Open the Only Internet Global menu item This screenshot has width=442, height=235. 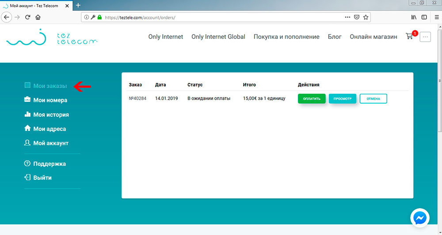218,37
